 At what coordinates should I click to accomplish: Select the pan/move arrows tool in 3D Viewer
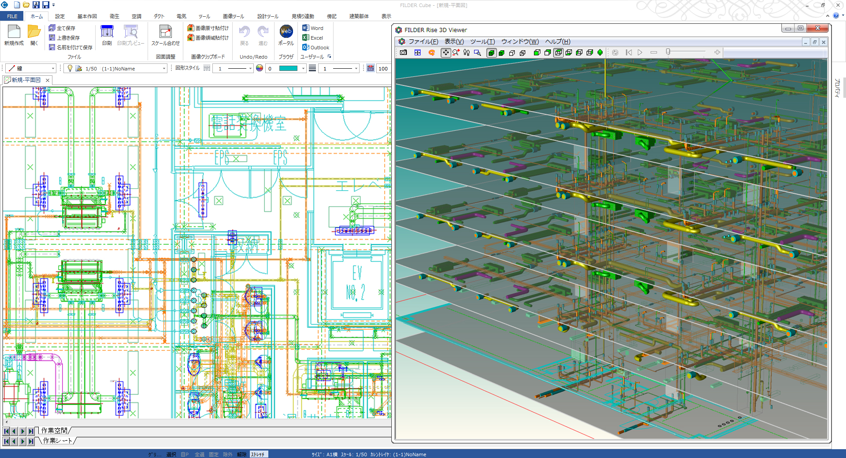[445, 52]
